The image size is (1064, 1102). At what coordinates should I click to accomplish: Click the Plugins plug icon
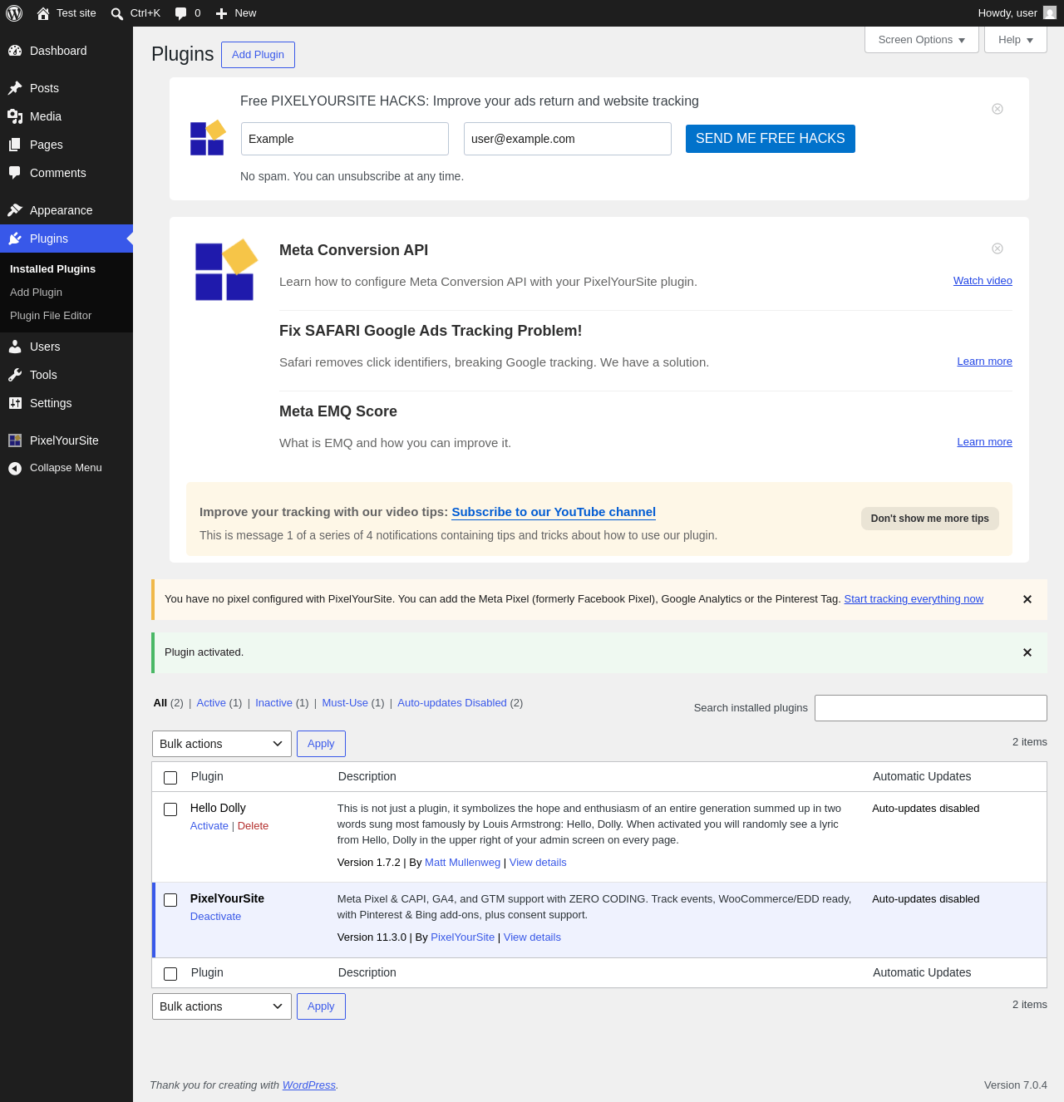point(15,239)
